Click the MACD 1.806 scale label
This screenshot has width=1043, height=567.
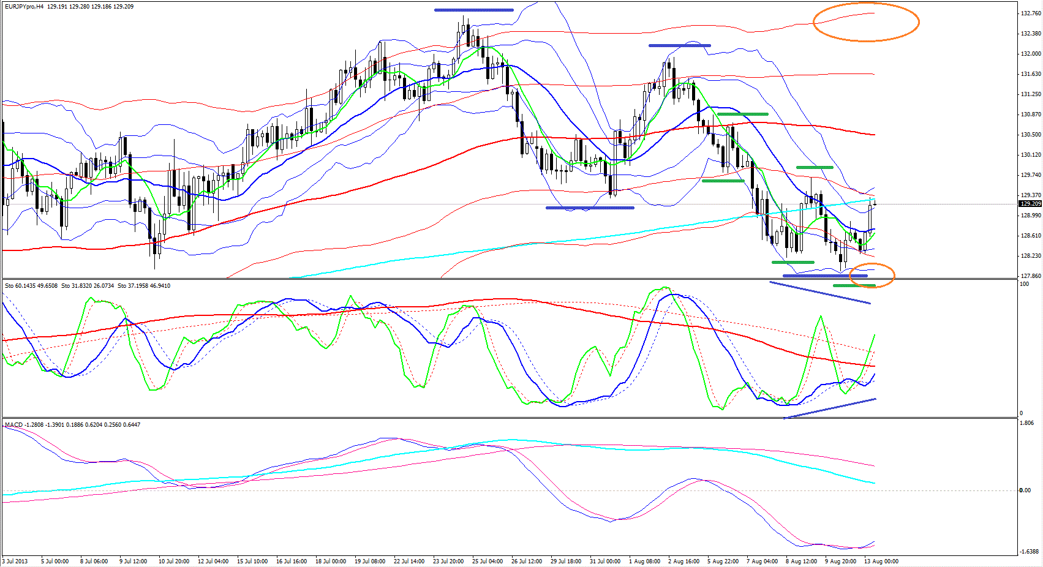point(1026,423)
